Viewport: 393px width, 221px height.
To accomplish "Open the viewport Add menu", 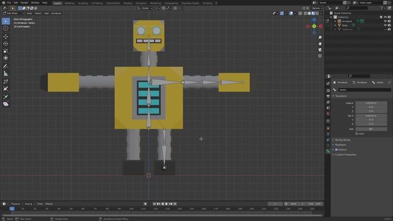I will [x=47, y=14].
